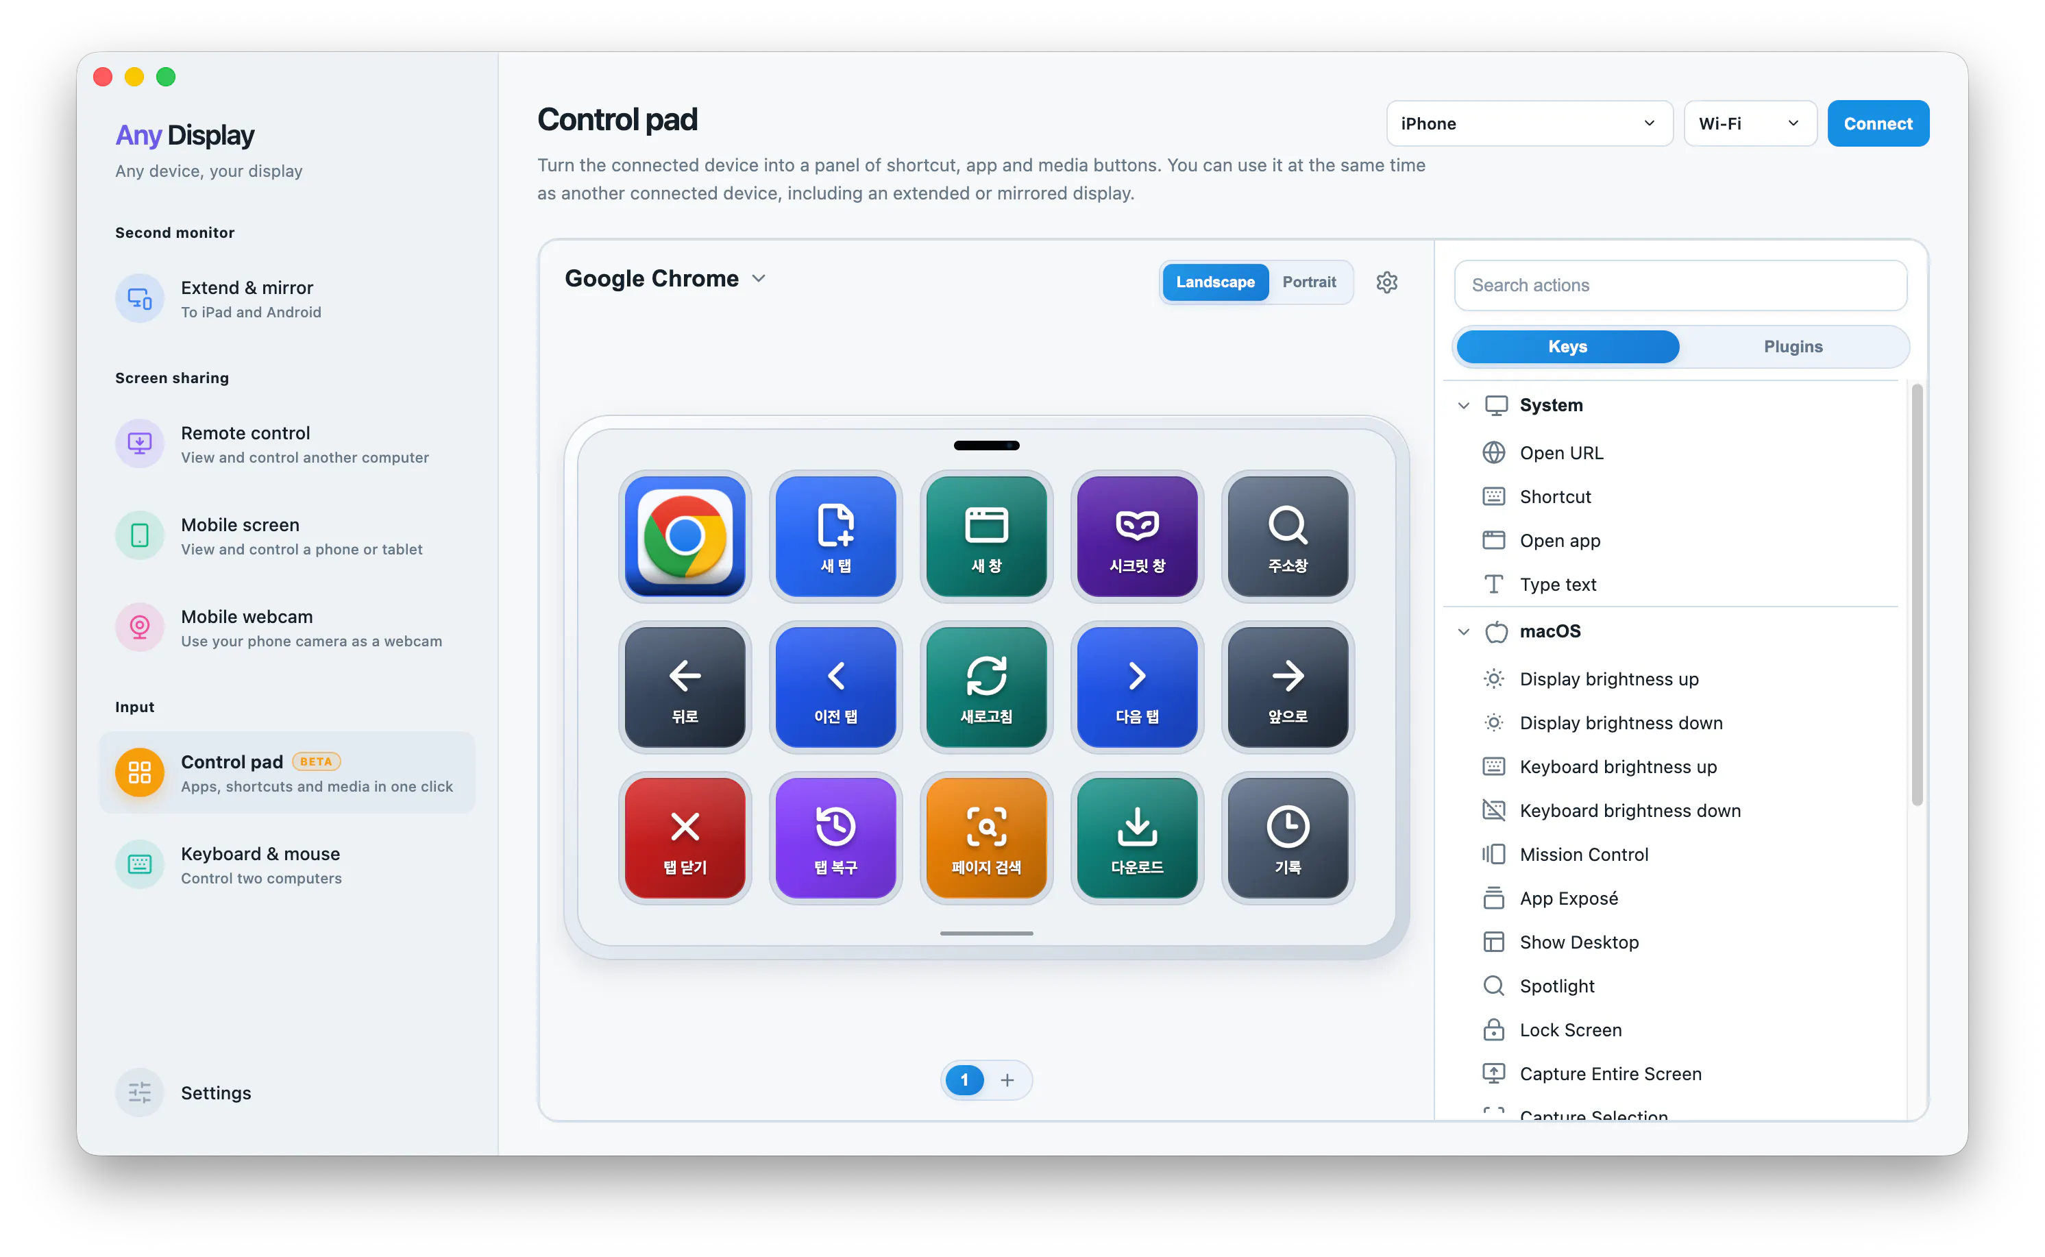Tap the 다음 탭 next tab key
This screenshot has height=1257, width=2045.
1136,687
